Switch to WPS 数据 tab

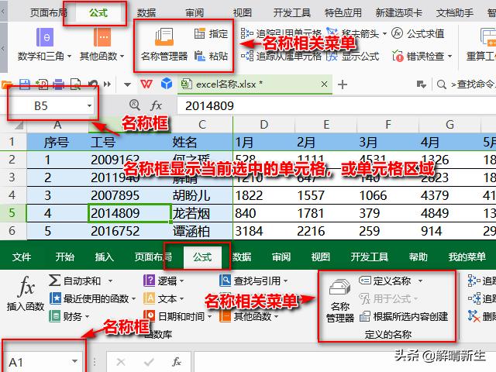tap(146, 13)
